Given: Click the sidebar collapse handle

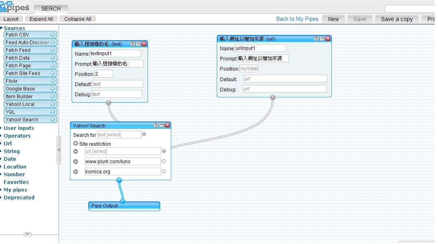Looking at the screenshot, I should pyautogui.click(x=59, y=150).
